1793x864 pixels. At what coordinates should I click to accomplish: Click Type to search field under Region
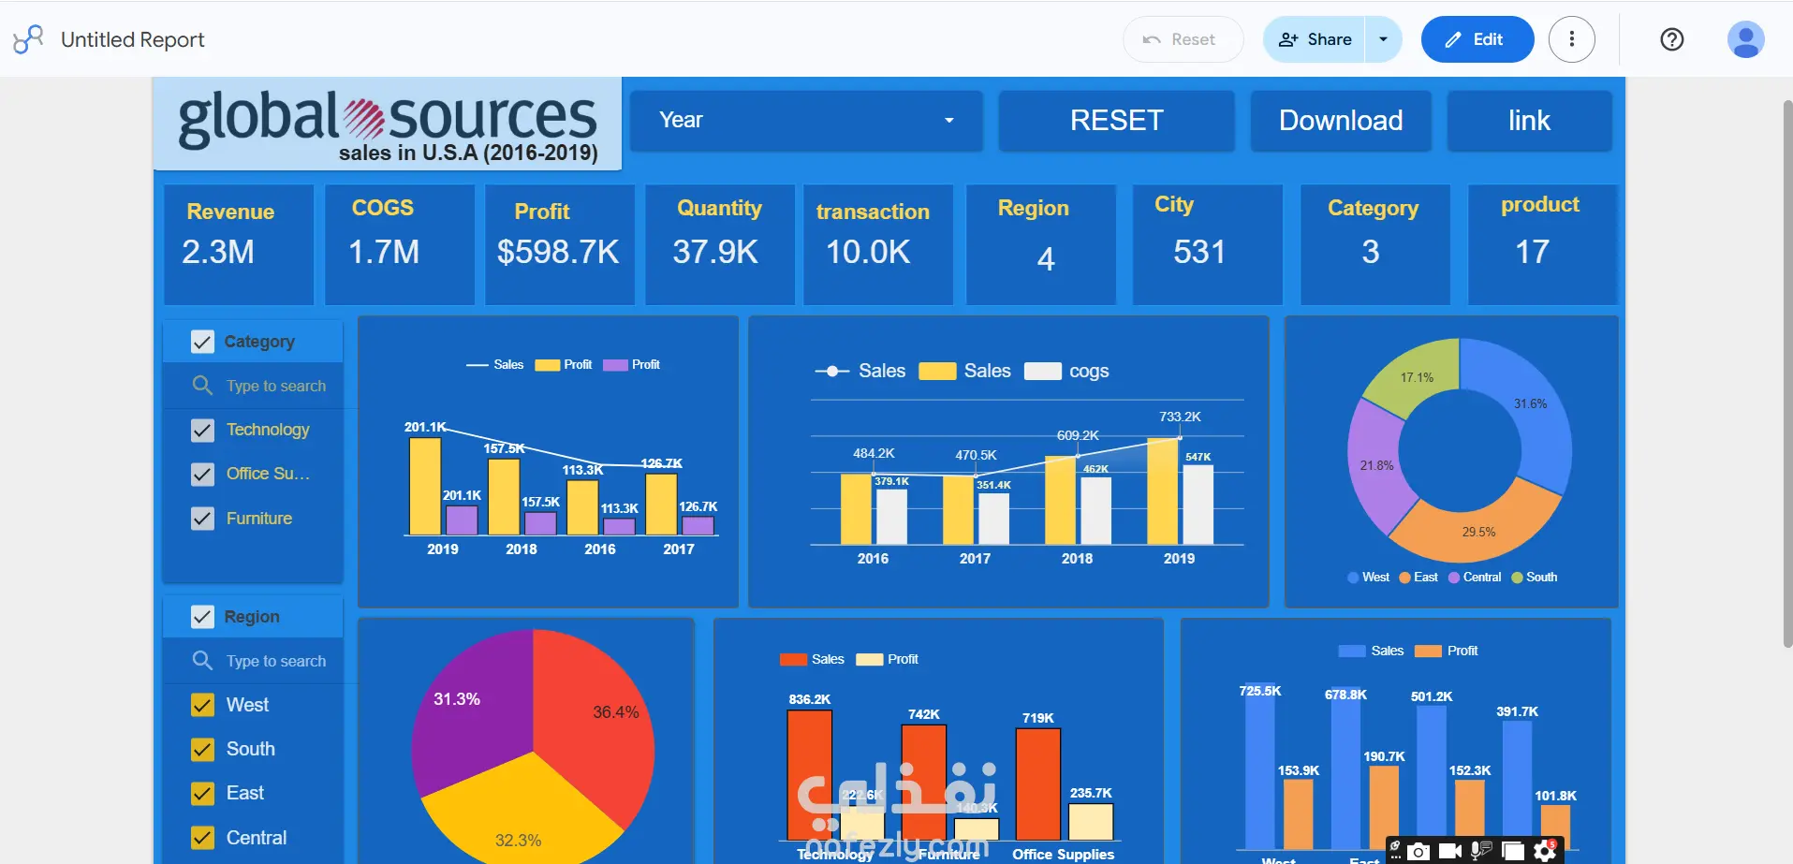coord(275,661)
